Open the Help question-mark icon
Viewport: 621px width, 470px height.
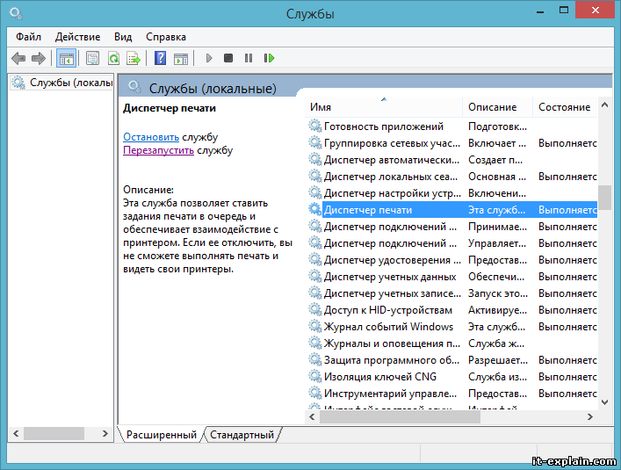(161, 59)
